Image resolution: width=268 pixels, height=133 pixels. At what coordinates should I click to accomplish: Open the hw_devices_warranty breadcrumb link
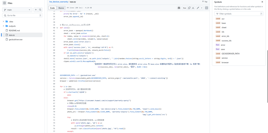pyautogui.click(x=59, y=2)
